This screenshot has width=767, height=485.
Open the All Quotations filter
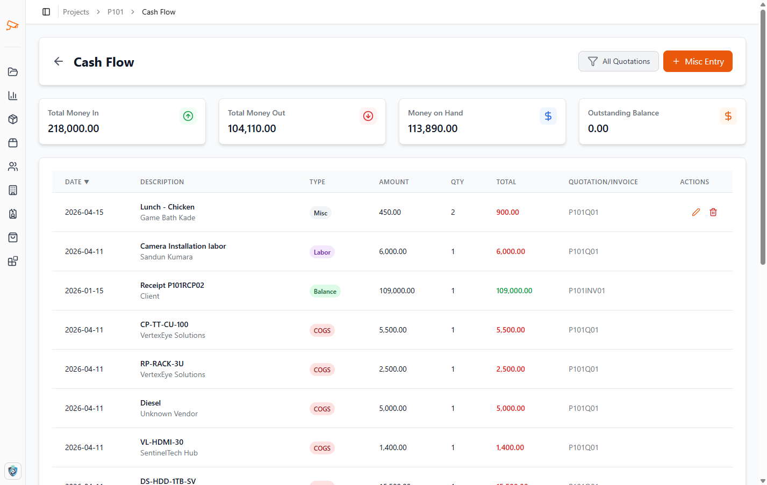619,61
